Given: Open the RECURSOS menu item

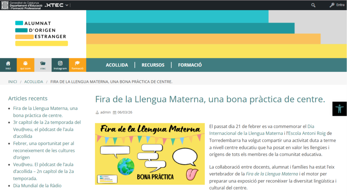Looking at the screenshot, I should (x=153, y=65).
